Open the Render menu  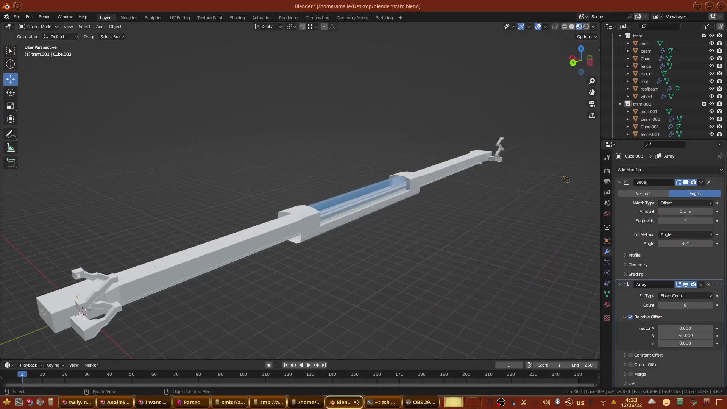[45, 17]
